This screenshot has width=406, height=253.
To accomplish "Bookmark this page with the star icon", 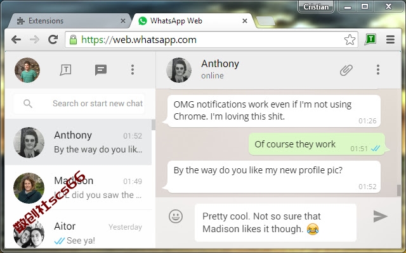I will (x=350, y=39).
